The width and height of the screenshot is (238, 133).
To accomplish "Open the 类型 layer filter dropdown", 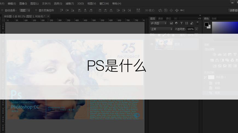I will point(158,23).
